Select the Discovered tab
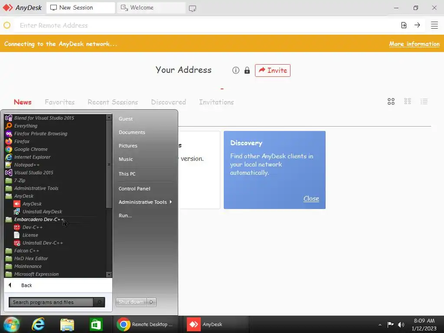Viewport: 444px width, 333px height. click(x=169, y=102)
